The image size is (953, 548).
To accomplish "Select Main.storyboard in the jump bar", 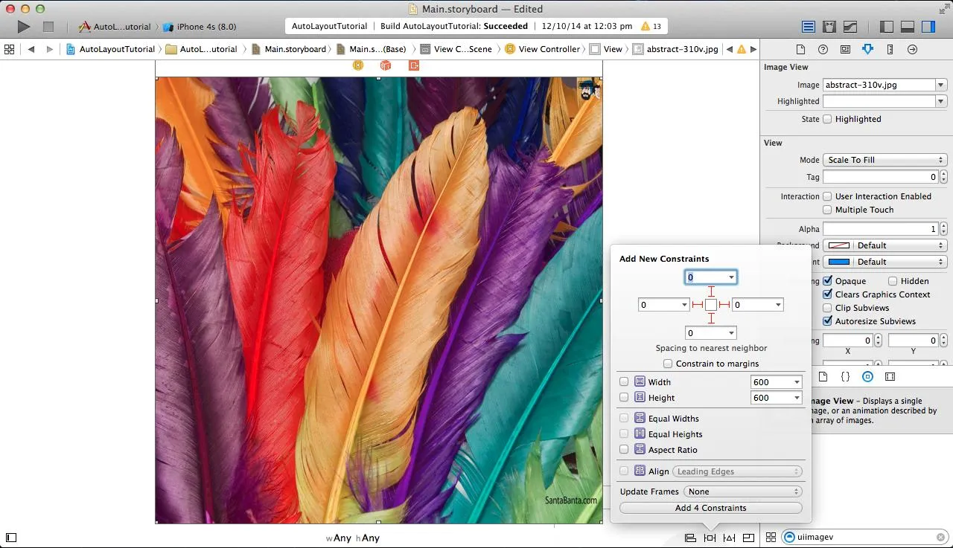I will (289, 49).
